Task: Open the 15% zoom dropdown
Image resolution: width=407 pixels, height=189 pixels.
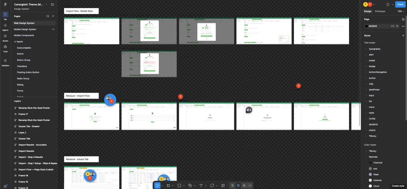Action: pyautogui.click(x=401, y=11)
